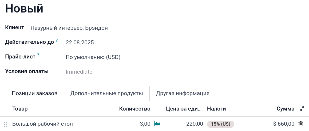Sort by Товар column header
The image size is (309, 131).
(x=20, y=109)
